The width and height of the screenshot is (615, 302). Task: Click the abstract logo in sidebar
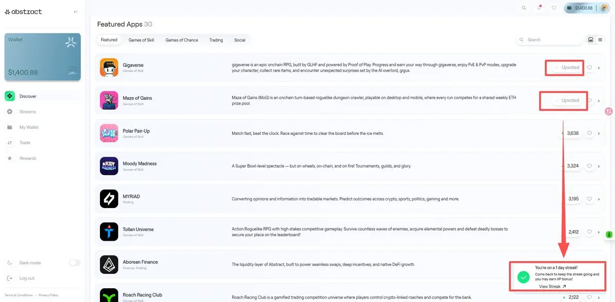point(24,11)
